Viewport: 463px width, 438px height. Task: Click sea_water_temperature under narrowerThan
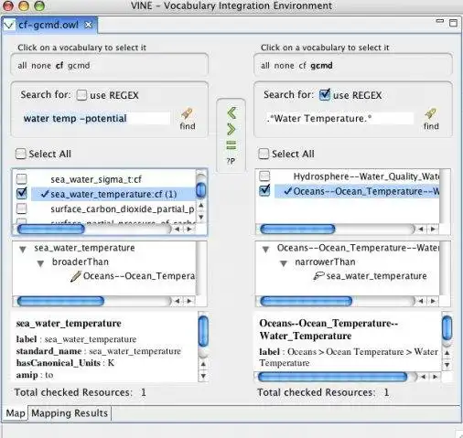pyautogui.click(x=376, y=276)
